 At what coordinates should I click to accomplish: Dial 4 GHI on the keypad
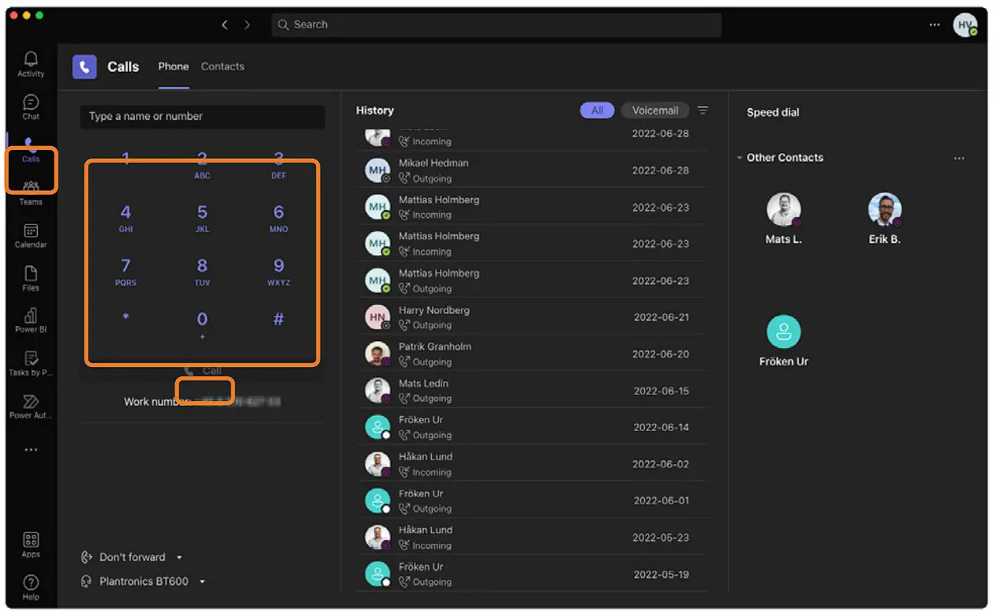[x=126, y=218]
